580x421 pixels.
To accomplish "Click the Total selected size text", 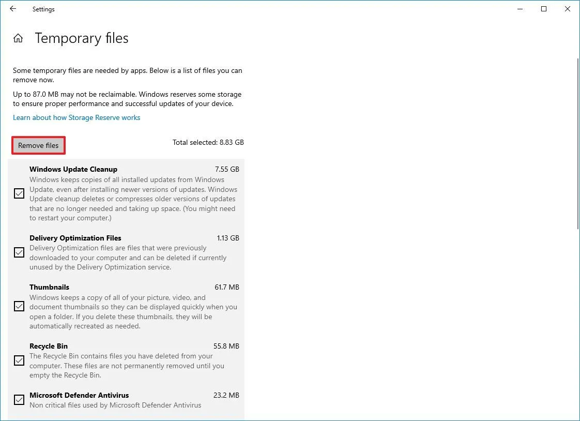I will click(208, 142).
